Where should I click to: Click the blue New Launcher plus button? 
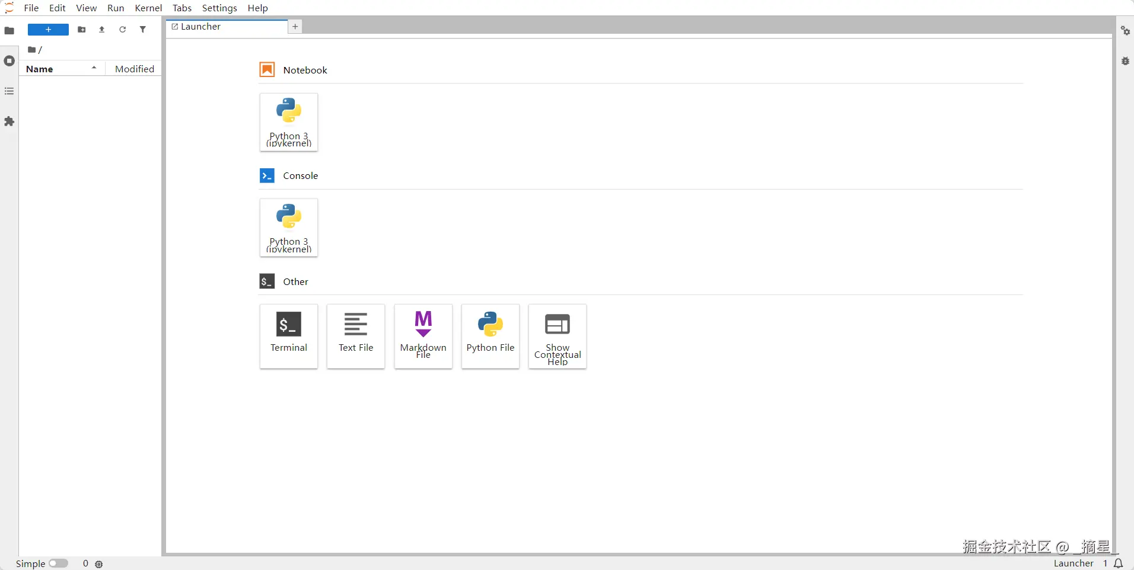[49, 30]
